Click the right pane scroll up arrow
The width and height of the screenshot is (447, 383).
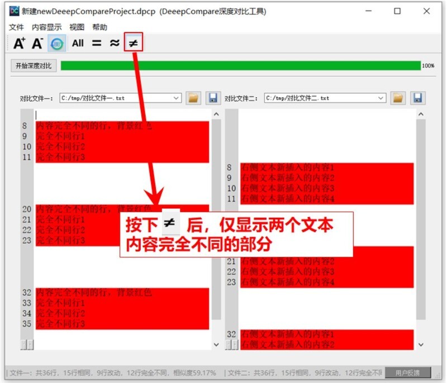click(x=421, y=114)
